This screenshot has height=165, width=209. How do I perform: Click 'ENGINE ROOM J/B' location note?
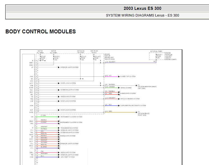pyautogui.click(x=171, y=56)
